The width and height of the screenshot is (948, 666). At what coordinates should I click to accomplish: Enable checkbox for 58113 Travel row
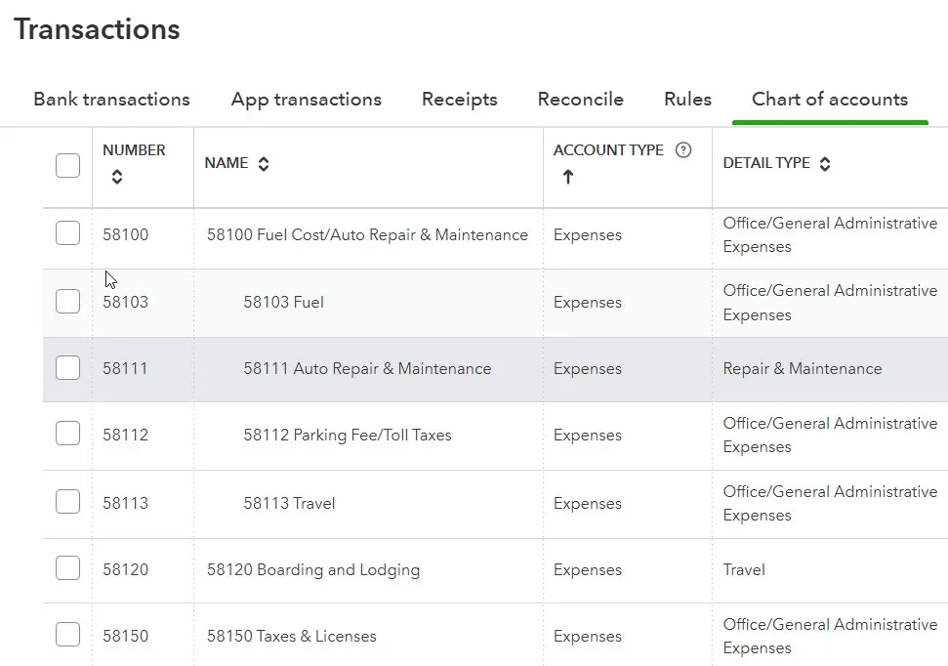pos(67,503)
